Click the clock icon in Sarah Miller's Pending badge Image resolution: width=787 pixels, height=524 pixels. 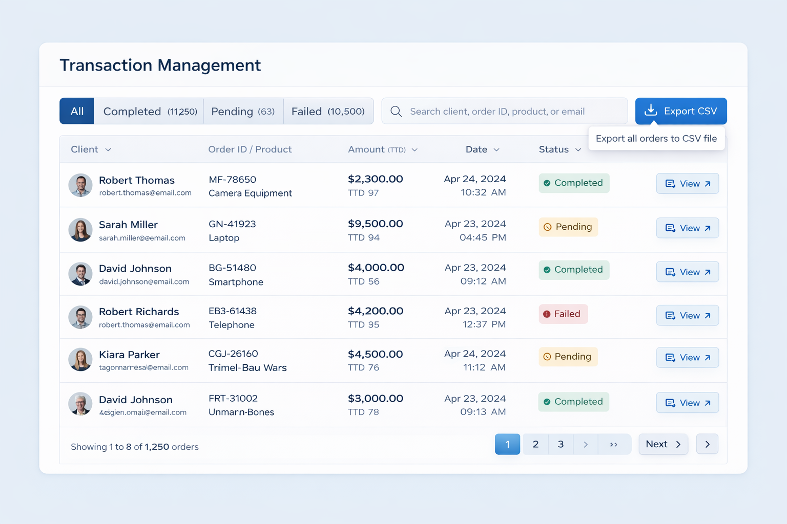pos(548,227)
